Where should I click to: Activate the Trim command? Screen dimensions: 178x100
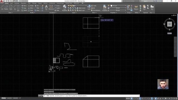coord(37,6)
